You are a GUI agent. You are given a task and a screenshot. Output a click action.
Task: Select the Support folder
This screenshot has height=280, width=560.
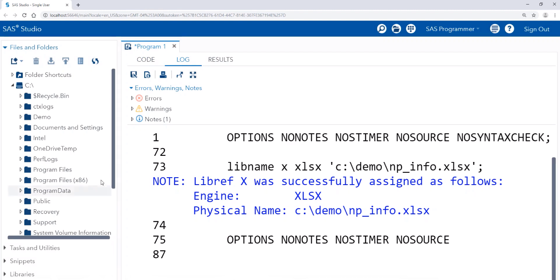tap(44, 222)
